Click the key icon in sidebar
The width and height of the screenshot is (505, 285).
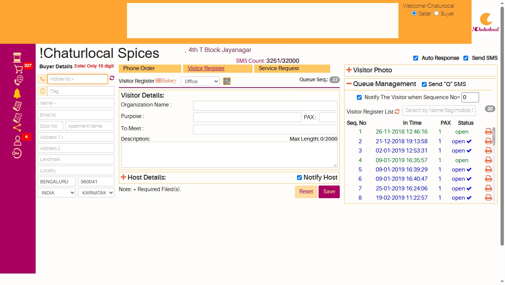tap(17, 153)
